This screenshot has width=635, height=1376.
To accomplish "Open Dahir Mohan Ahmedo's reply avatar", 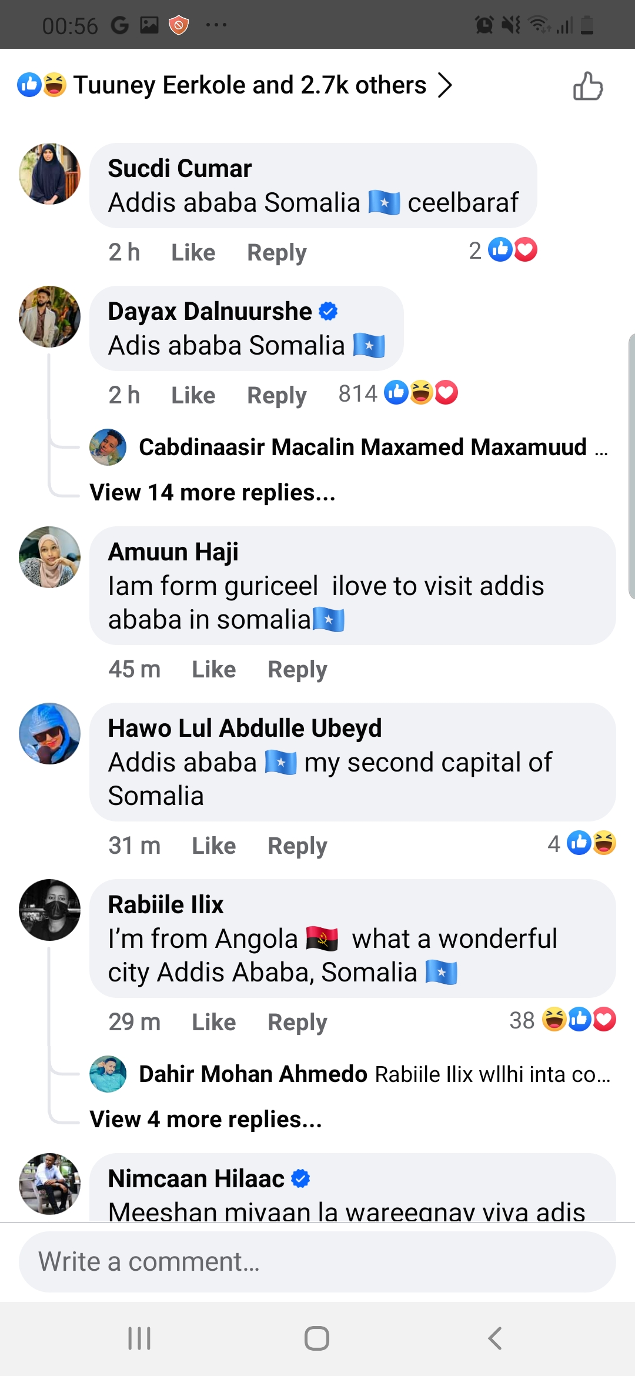I will click(x=108, y=1074).
